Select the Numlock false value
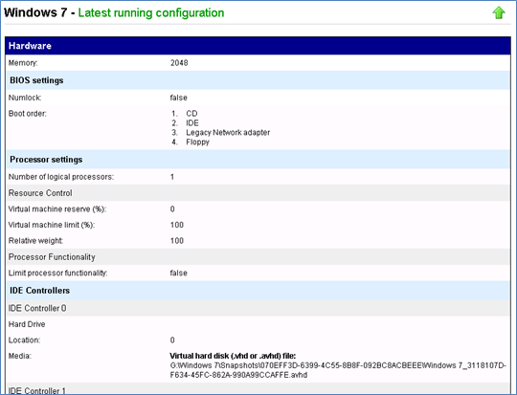The height and width of the screenshot is (395, 517). [x=178, y=98]
